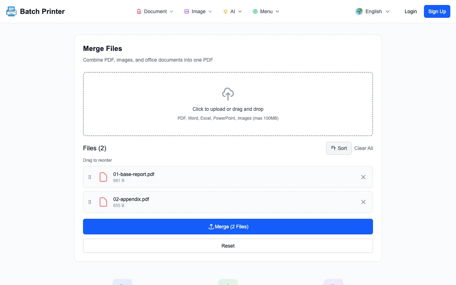
Task: Click the Sign Up button
Action: (x=437, y=11)
